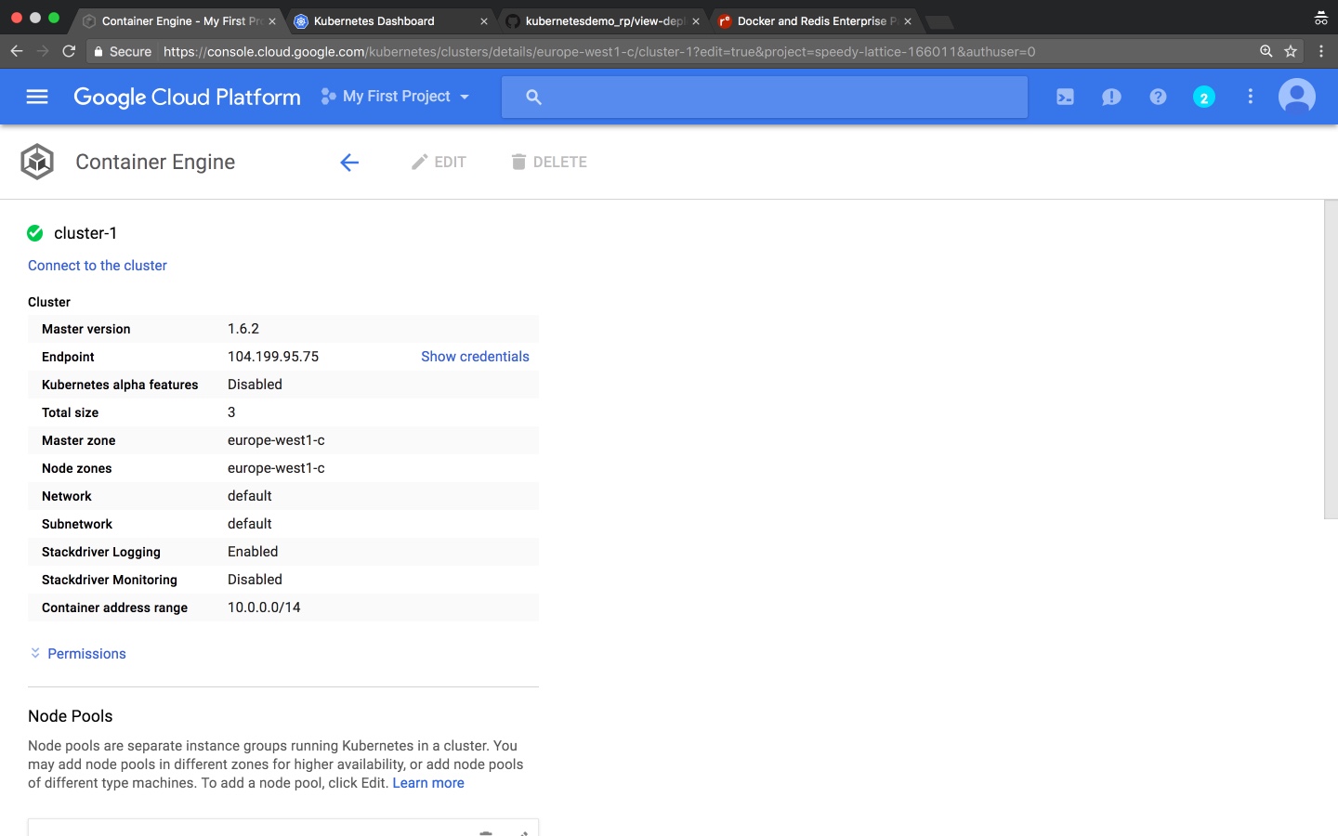
Task: Click the search bar magnifier icon
Action: (x=533, y=97)
